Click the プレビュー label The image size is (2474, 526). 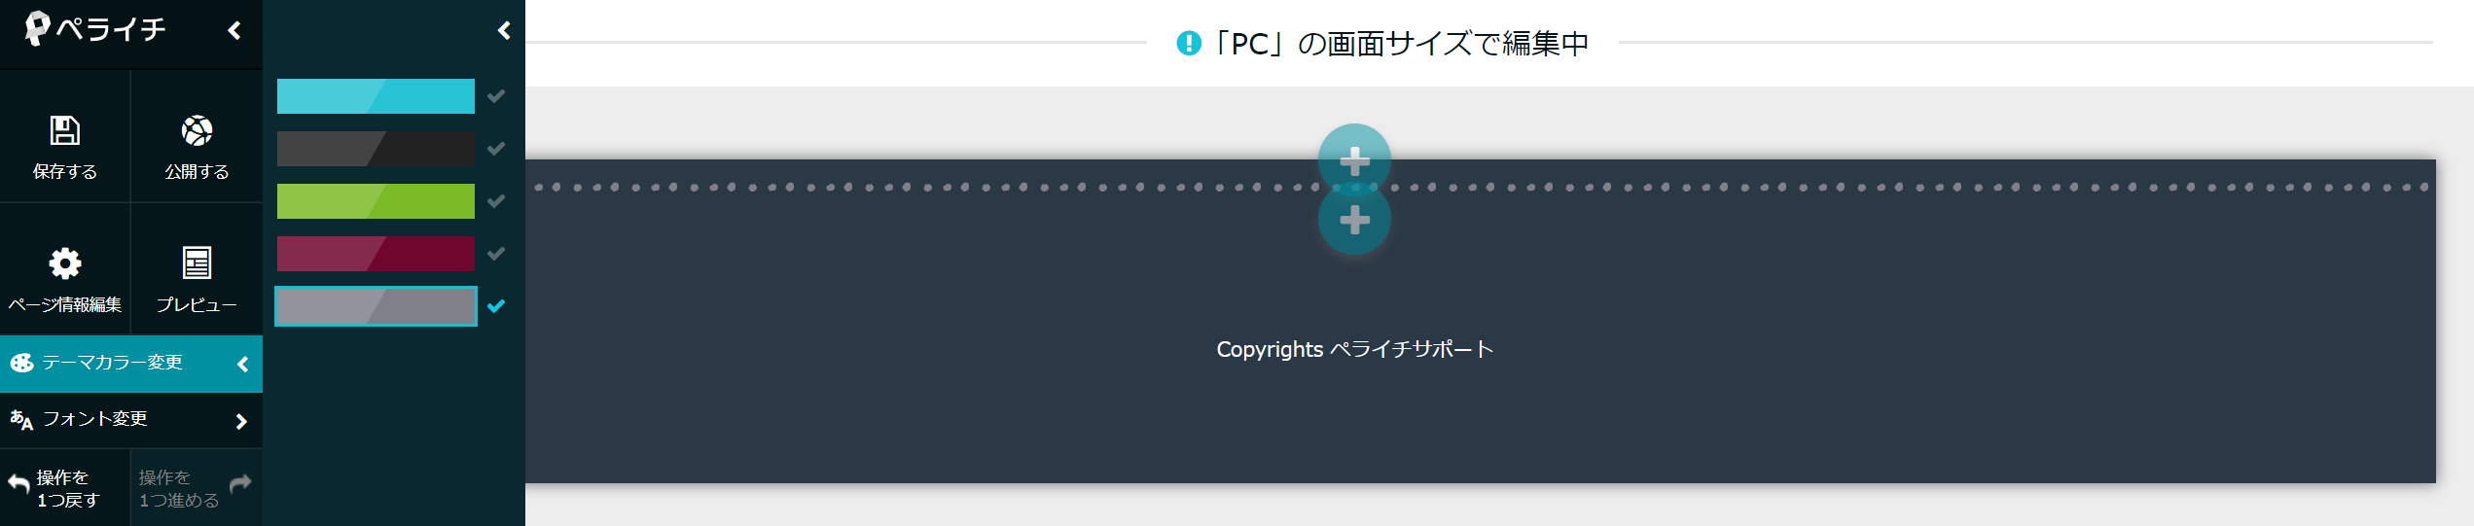click(x=197, y=304)
